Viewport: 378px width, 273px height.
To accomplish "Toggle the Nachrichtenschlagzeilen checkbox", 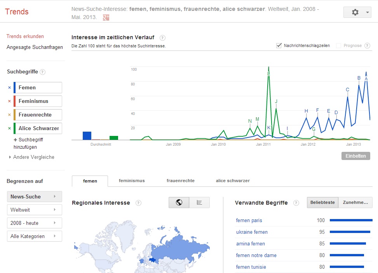I will pyautogui.click(x=279, y=45).
